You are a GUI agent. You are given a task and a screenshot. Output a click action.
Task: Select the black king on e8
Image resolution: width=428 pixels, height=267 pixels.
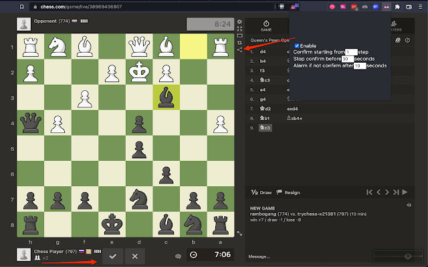click(x=112, y=224)
